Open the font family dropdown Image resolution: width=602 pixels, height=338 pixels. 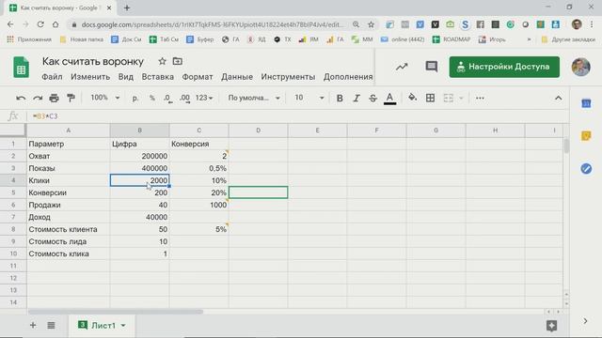tap(254, 98)
